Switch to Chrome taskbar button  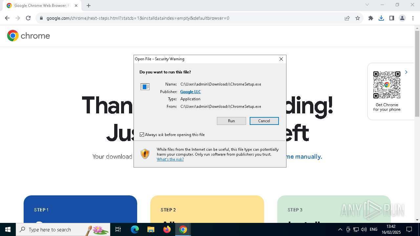coord(183,229)
